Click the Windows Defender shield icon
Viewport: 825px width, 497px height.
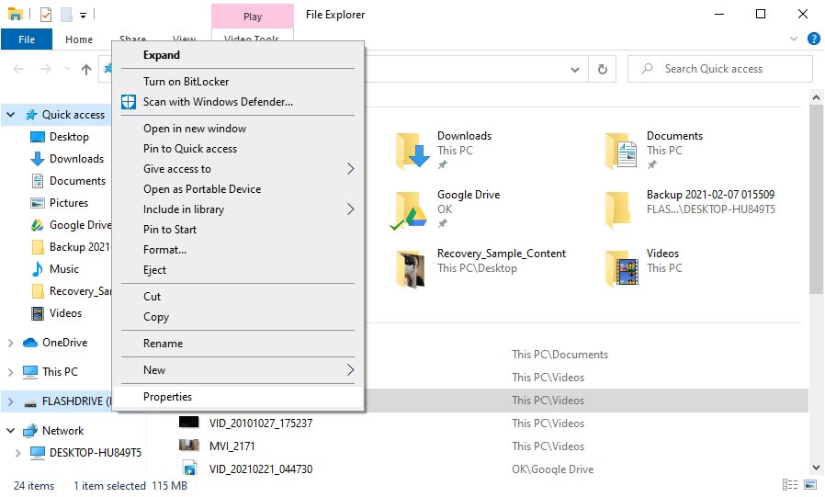coord(129,102)
